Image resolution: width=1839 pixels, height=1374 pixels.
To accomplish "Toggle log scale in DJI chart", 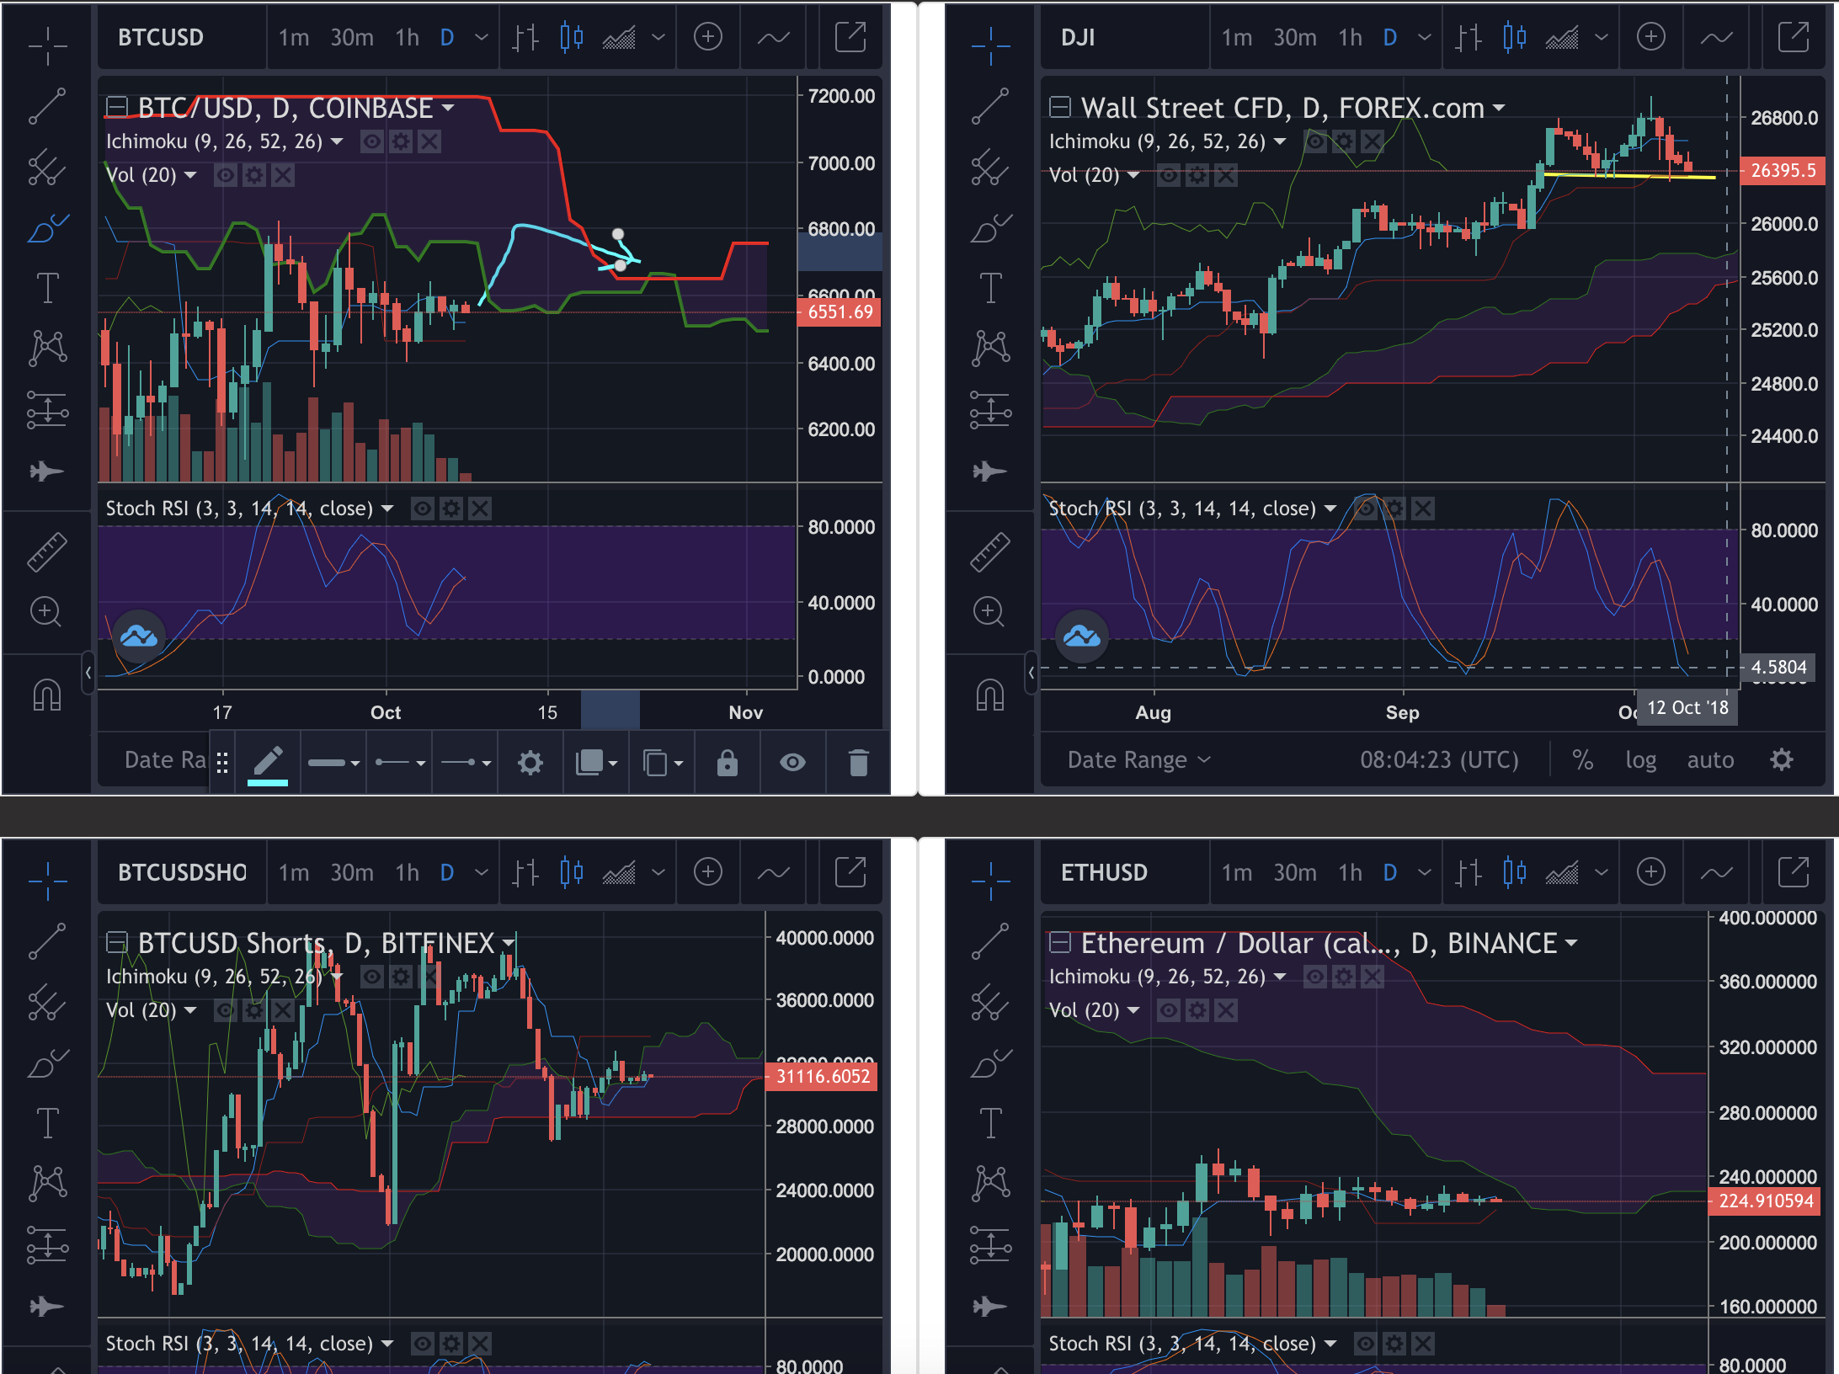I will point(1640,760).
